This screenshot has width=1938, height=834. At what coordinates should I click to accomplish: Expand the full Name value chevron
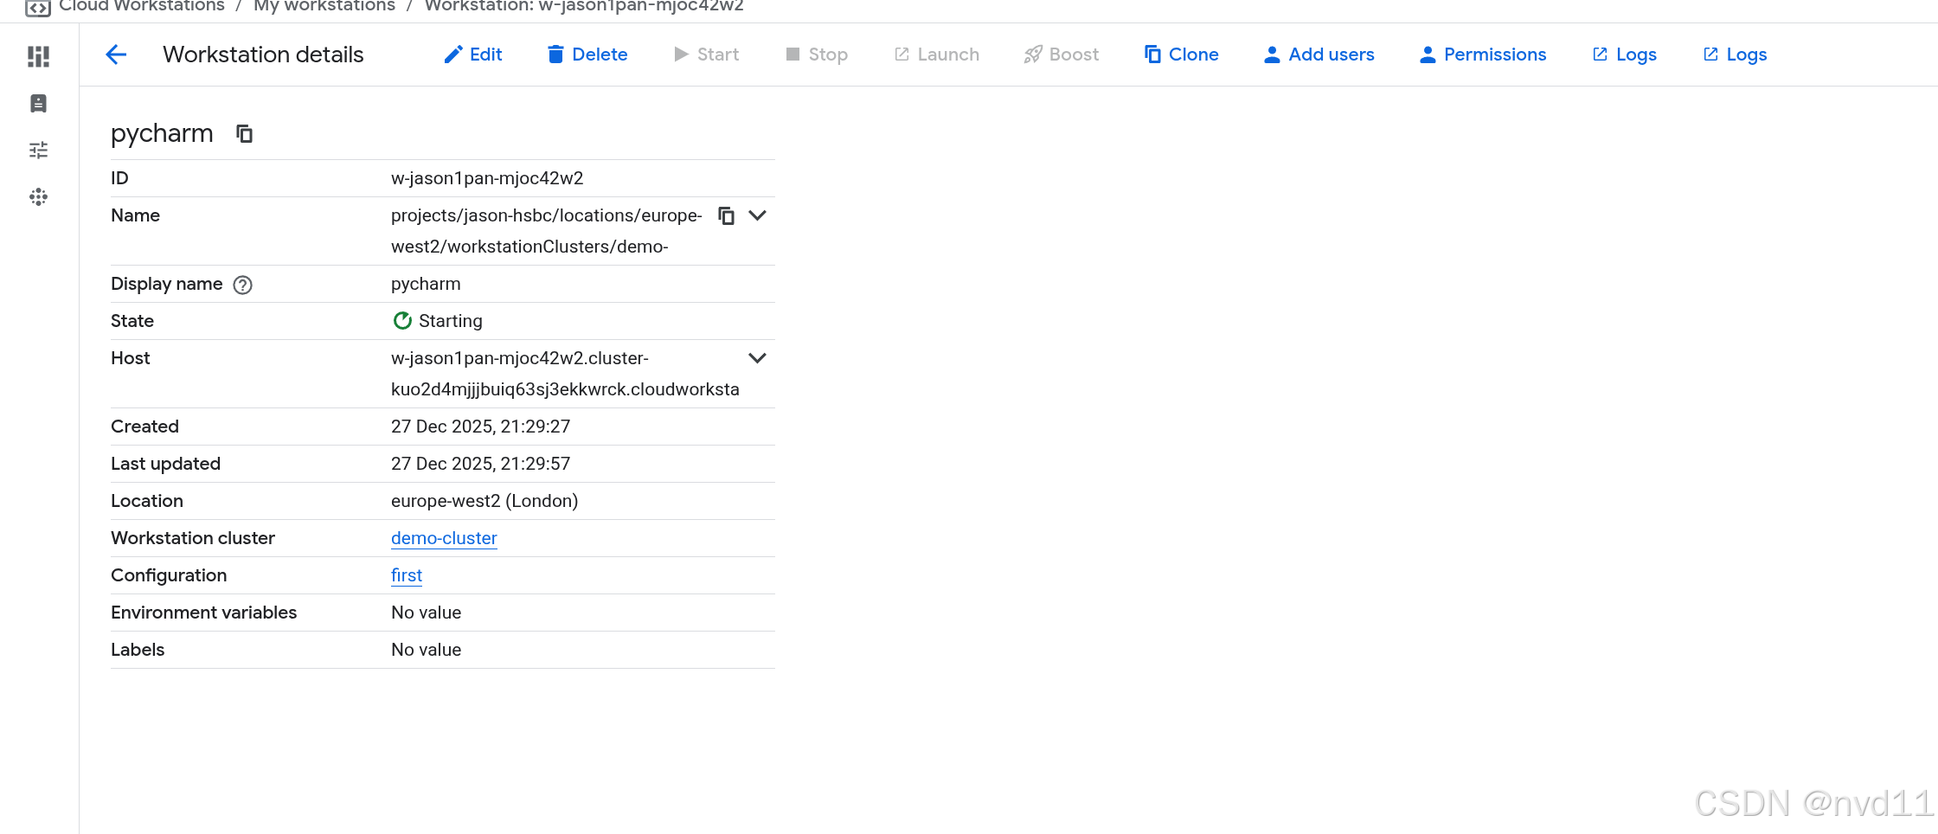click(757, 215)
